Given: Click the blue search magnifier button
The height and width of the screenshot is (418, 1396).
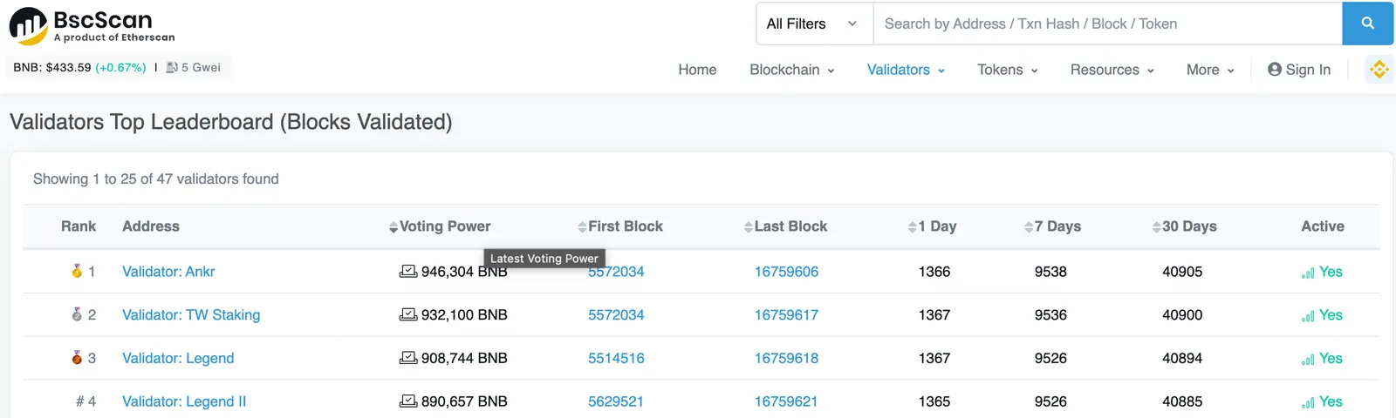Looking at the screenshot, I should coord(1368,24).
